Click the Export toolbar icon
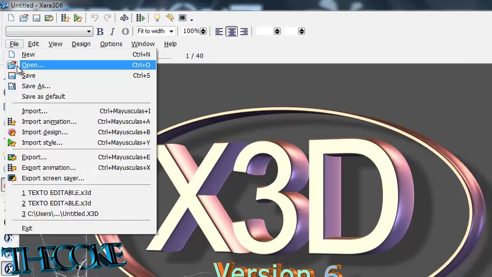 [x=49, y=18]
